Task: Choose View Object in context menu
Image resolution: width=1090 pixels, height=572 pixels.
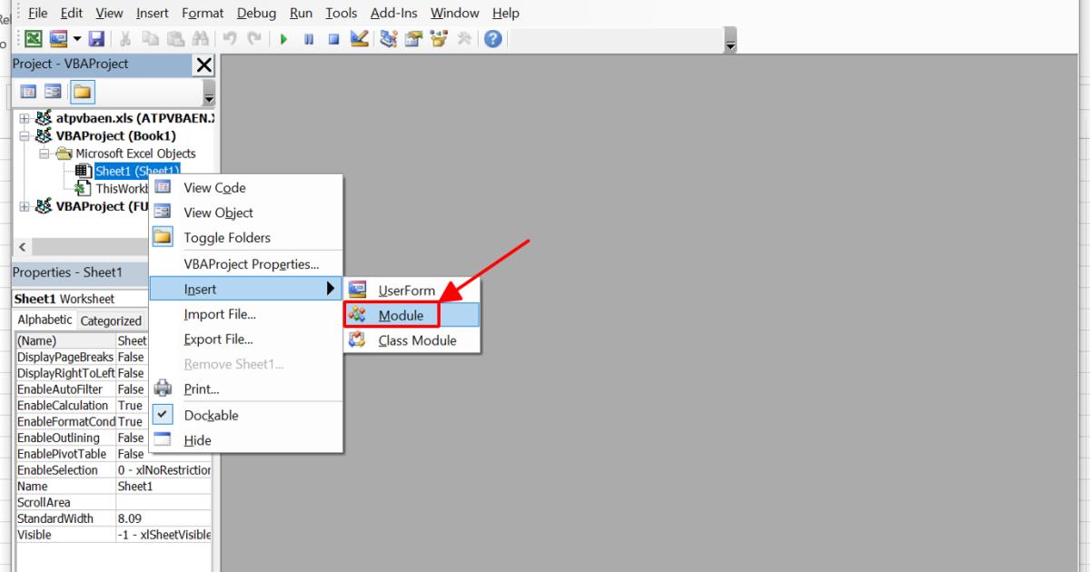Action: click(x=245, y=212)
